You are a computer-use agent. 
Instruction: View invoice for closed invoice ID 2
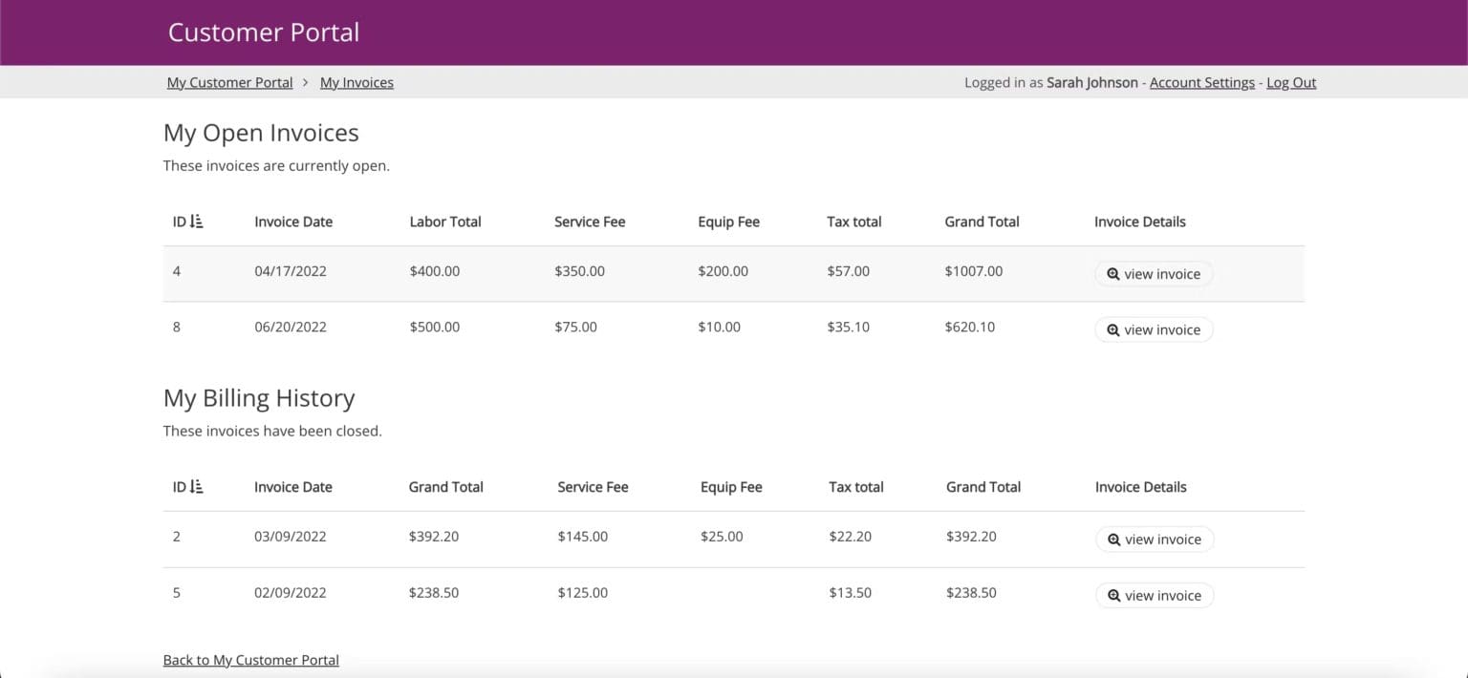coord(1155,539)
